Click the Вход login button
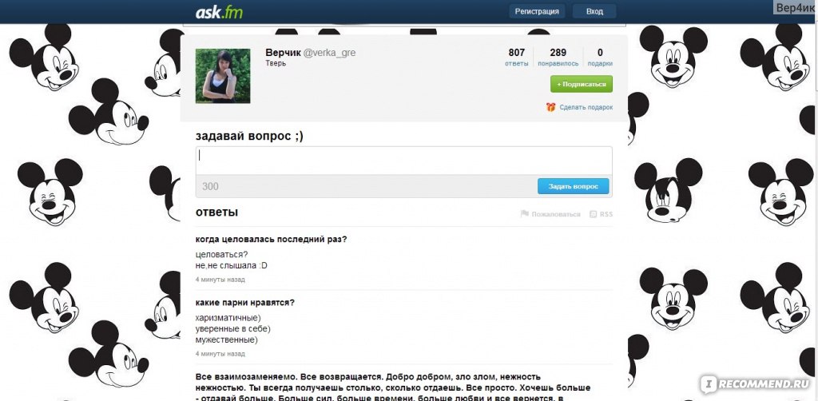The height and width of the screenshot is (401, 818). click(x=594, y=11)
